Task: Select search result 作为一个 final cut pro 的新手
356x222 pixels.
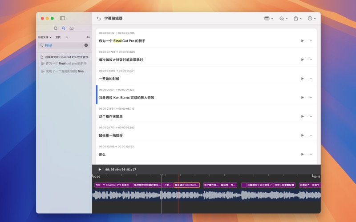Action: 66,63
